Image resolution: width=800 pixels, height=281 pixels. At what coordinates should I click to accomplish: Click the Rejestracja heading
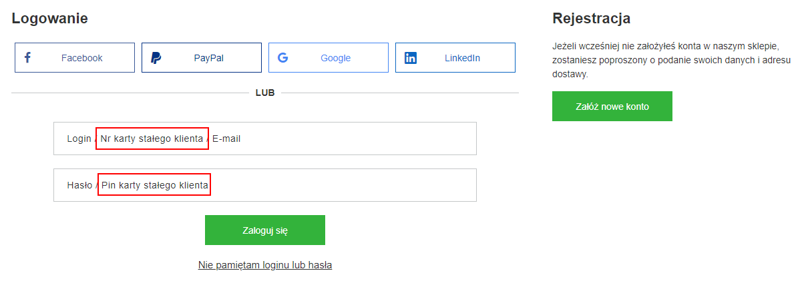click(x=592, y=19)
